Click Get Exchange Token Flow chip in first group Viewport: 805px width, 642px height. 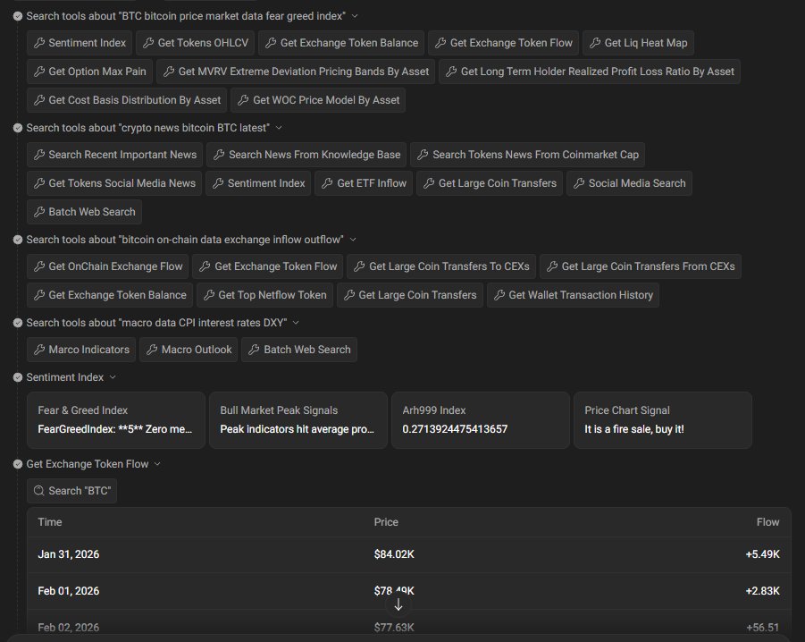click(x=504, y=43)
